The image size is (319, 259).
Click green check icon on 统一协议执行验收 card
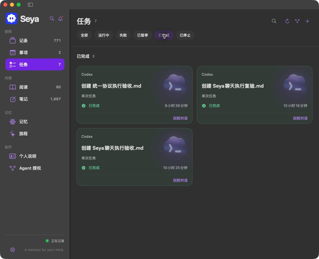click(84, 106)
